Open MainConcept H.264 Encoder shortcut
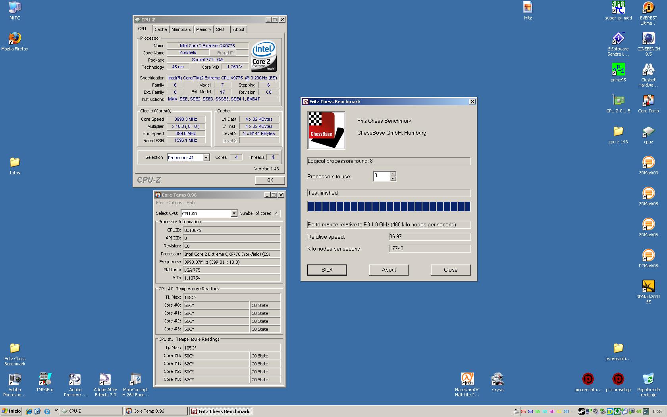The width and height of the screenshot is (667, 417). [135, 385]
